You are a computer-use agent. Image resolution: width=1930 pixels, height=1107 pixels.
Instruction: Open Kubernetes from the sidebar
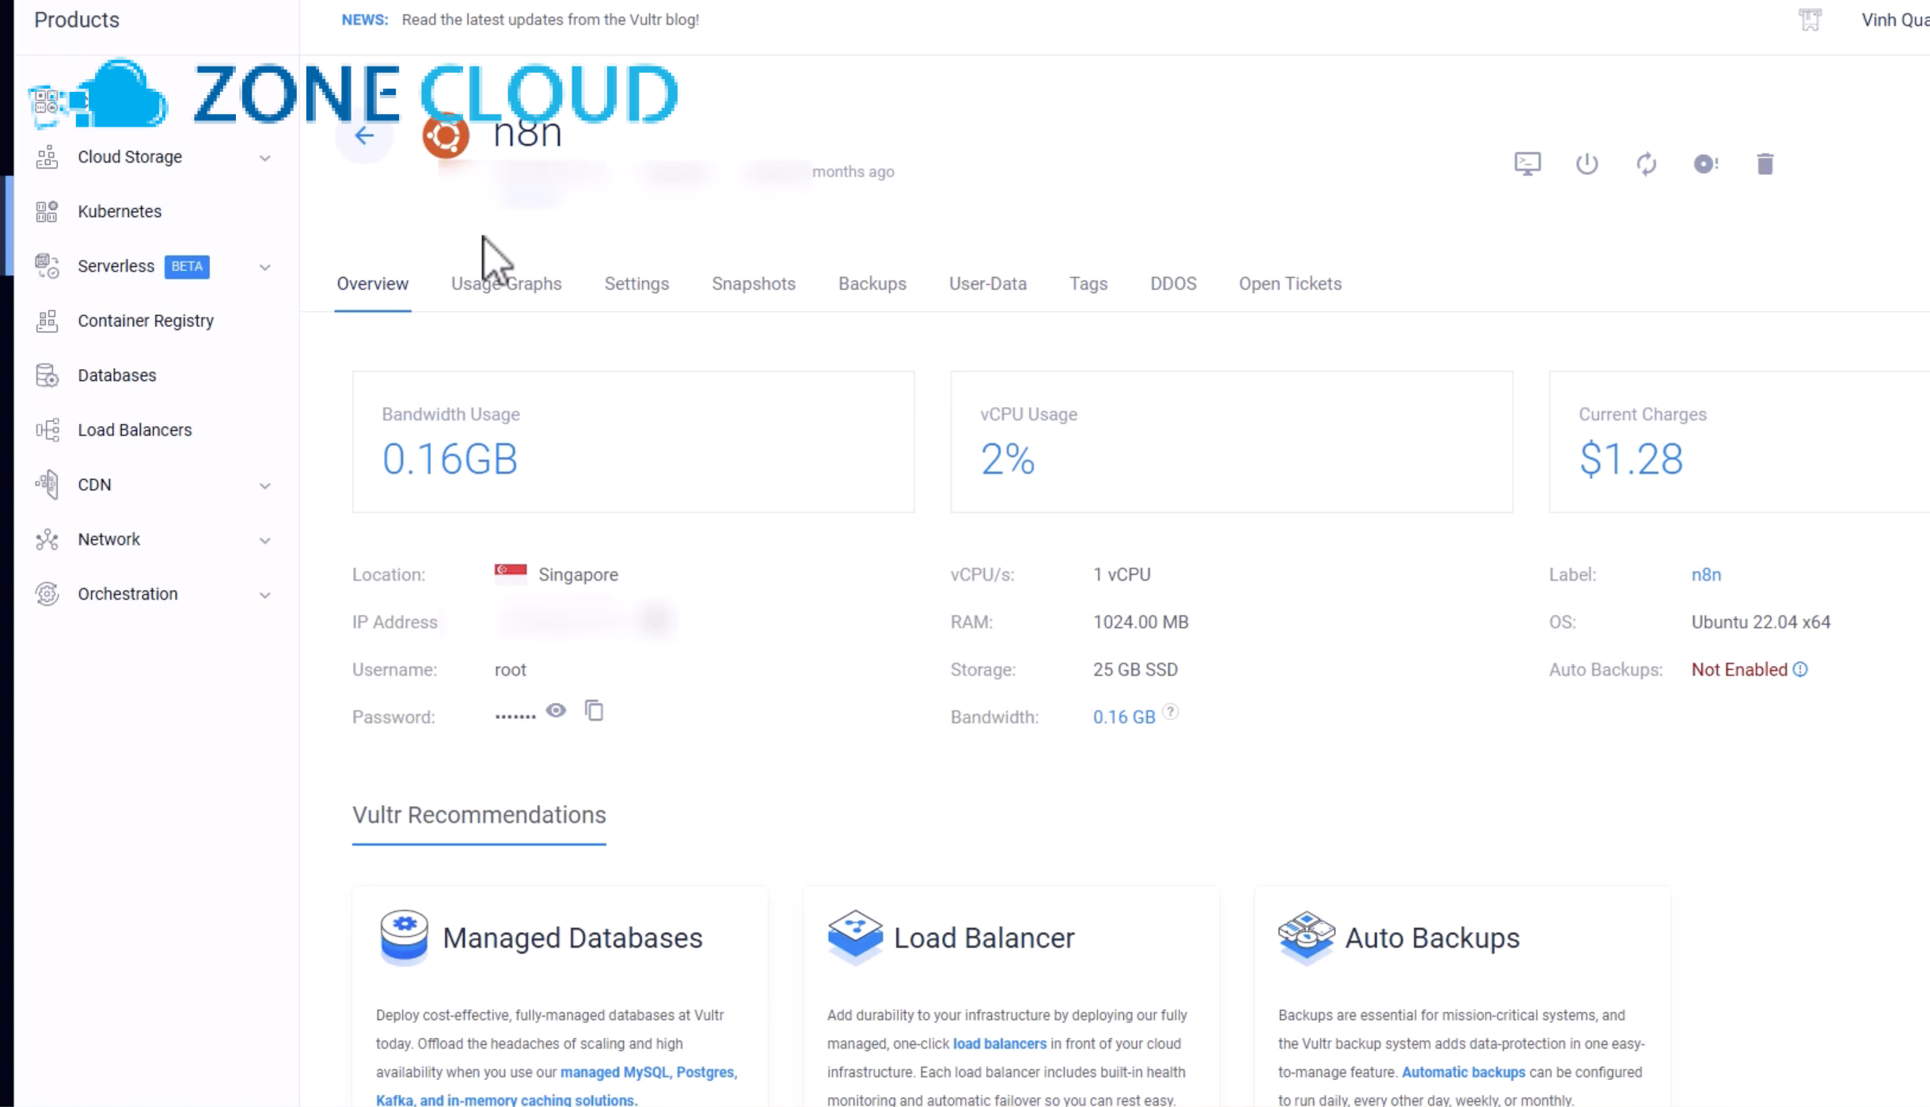[x=120, y=211]
